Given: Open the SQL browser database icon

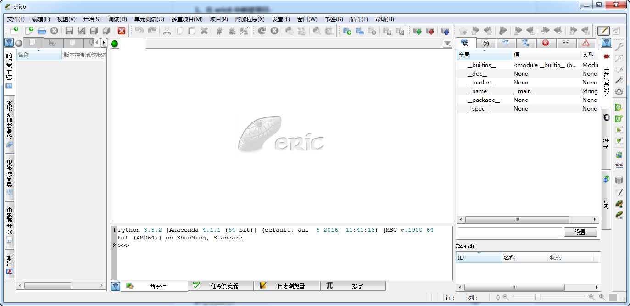Looking at the screenshot, I should pyautogui.click(x=619, y=180).
